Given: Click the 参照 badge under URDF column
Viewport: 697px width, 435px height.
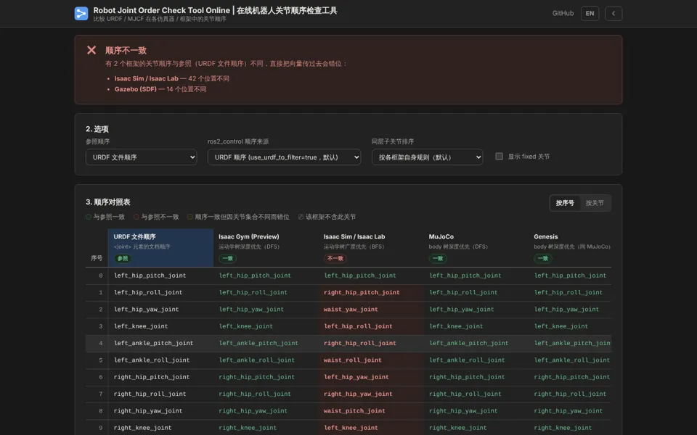Looking at the screenshot, I should click(x=123, y=258).
